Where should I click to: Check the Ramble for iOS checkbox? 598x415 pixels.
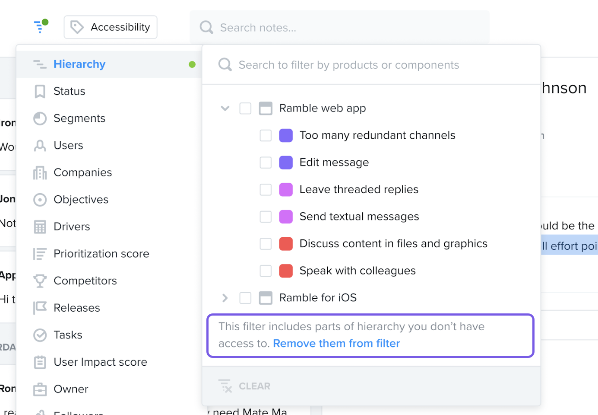(x=245, y=298)
